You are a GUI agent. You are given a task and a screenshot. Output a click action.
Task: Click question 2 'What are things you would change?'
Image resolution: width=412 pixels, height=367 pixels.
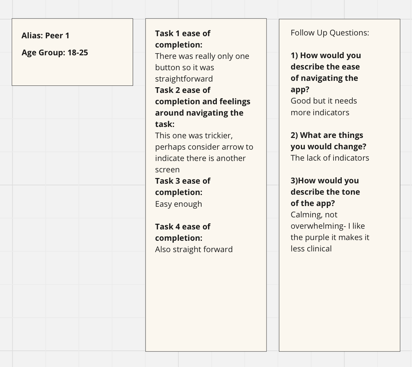(329, 141)
